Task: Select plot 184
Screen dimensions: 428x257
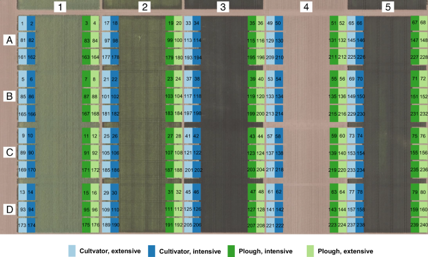Action: point(178,114)
